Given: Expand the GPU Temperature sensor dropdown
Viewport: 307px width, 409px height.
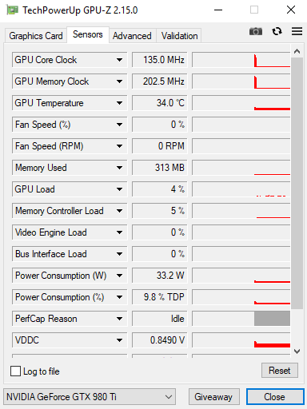Looking at the screenshot, I should (119, 103).
